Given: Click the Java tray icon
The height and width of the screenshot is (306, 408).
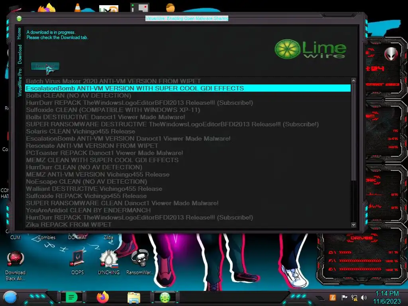Looking at the screenshot, I should coord(333,297).
